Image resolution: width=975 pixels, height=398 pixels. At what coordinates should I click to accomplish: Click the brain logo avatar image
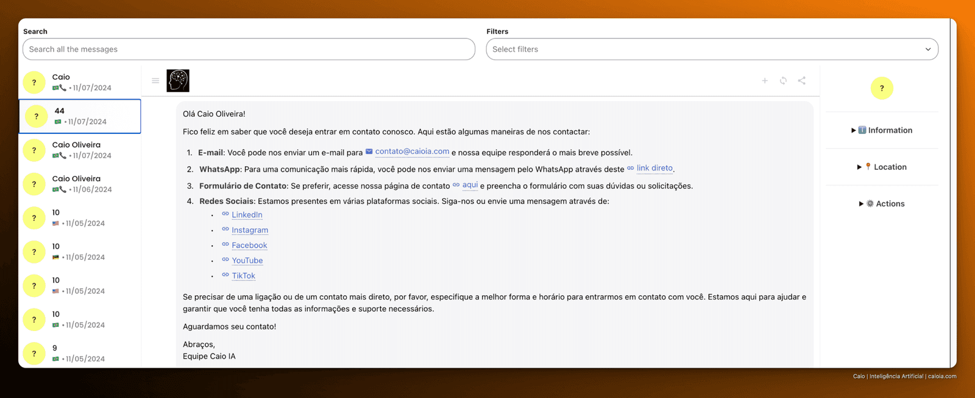[178, 80]
